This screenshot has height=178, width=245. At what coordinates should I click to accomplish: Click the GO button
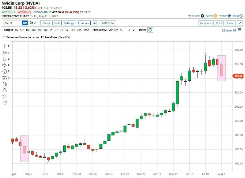pos(25,23)
